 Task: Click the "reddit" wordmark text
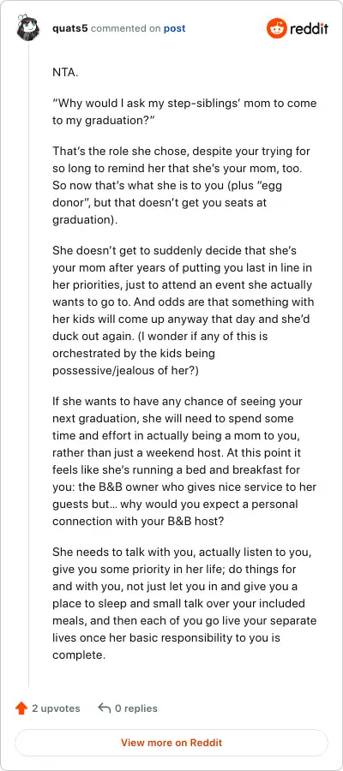(x=309, y=28)
